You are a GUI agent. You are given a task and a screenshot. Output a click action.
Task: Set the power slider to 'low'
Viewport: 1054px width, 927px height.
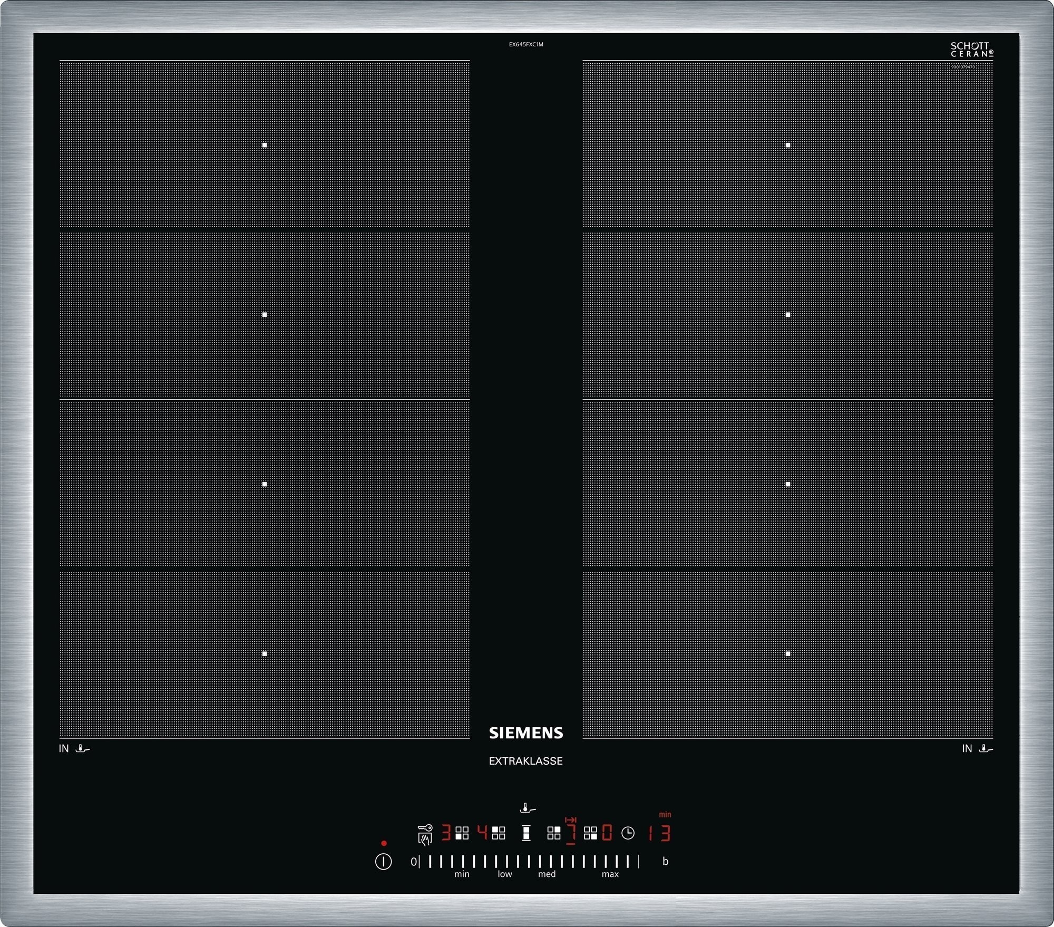pyautogui.click(x=505, y=874)
